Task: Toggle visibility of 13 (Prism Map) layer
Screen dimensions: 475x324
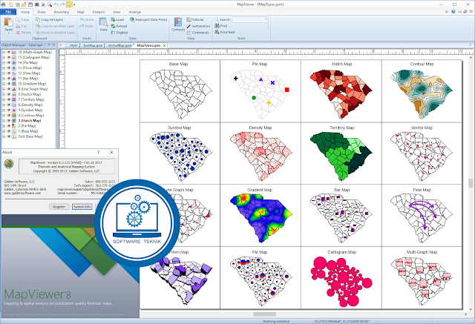Action: (x=8, y=68)
